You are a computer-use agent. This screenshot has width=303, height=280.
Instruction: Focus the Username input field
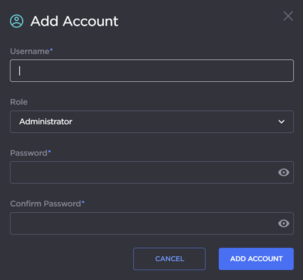[151, 71]
